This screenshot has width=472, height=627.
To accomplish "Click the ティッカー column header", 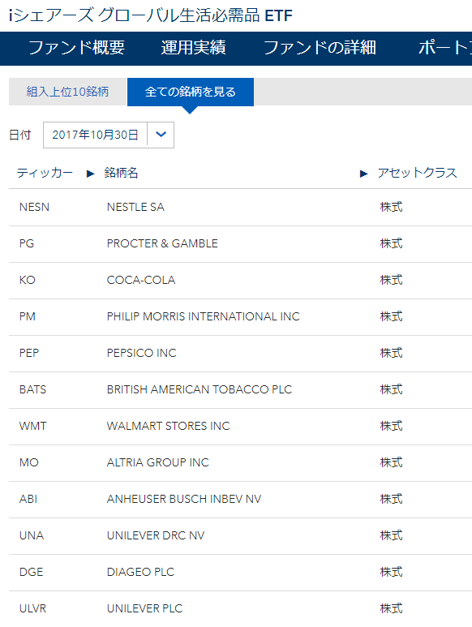I will [45, 173].
